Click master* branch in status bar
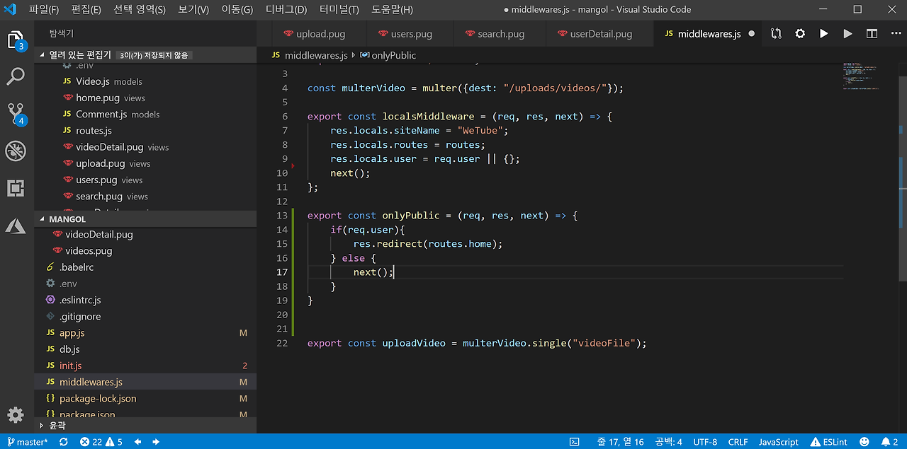The width and height of the screenshot is (907, 449). (27, 442)
